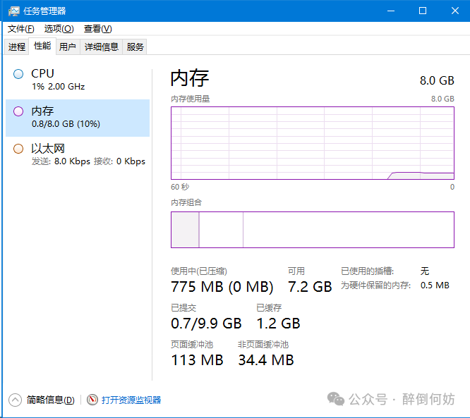Click the 简略信息 button text
The image size is (470, 418).
click(x=50, y=400)
